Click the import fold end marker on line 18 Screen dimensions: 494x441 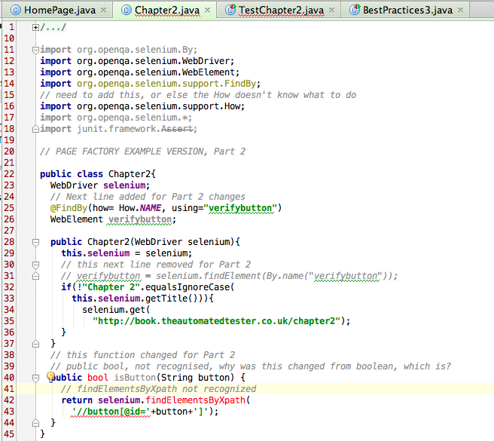click(x=35, y=129)
